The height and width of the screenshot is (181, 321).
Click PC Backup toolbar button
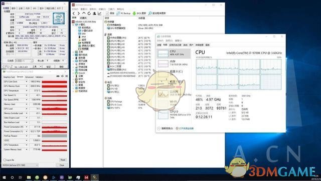click(123, 13)
